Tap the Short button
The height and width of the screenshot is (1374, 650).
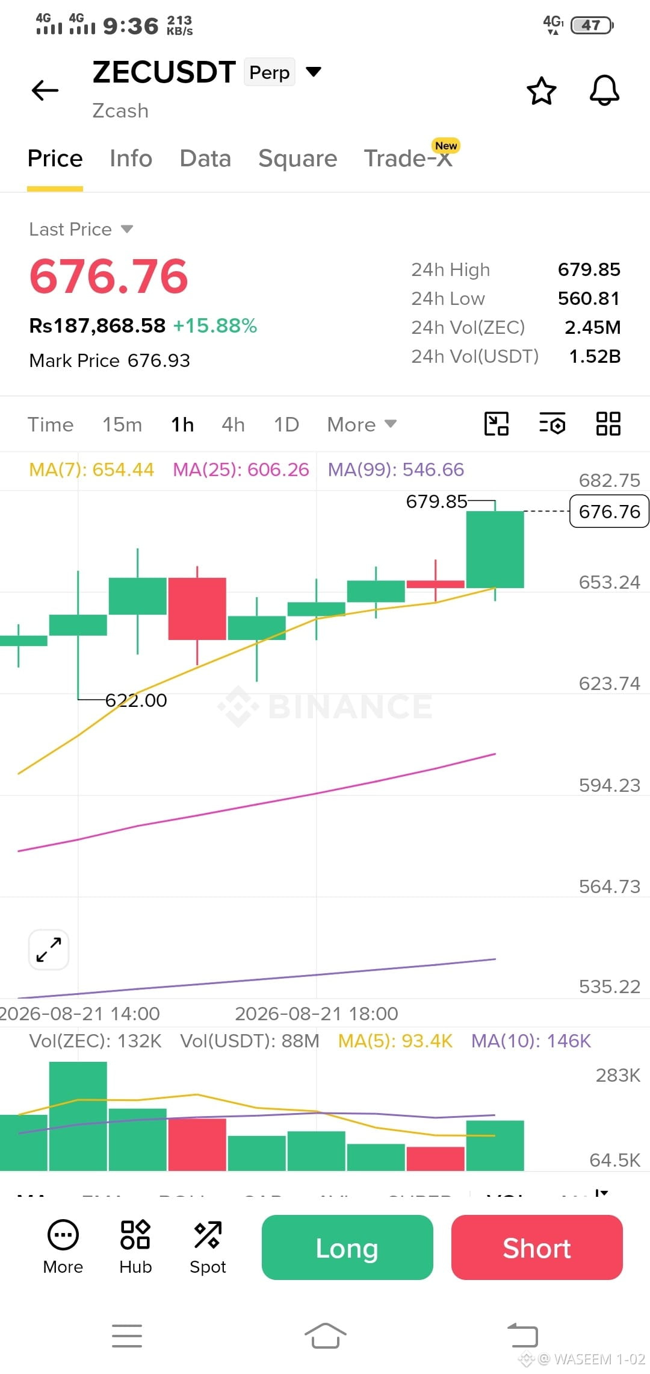pos(537,1247)
